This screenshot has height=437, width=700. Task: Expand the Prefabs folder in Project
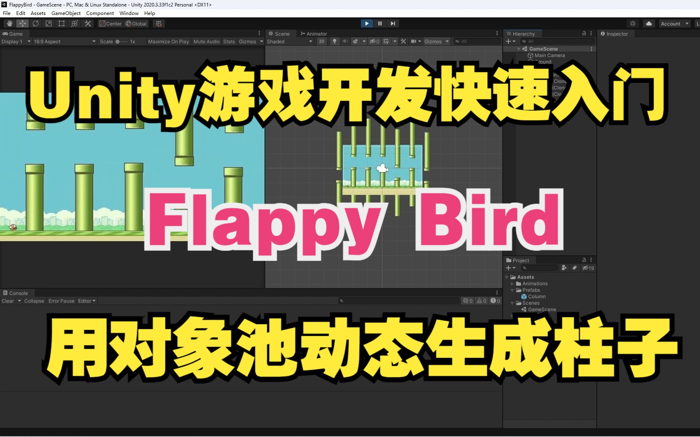(512, 290)
